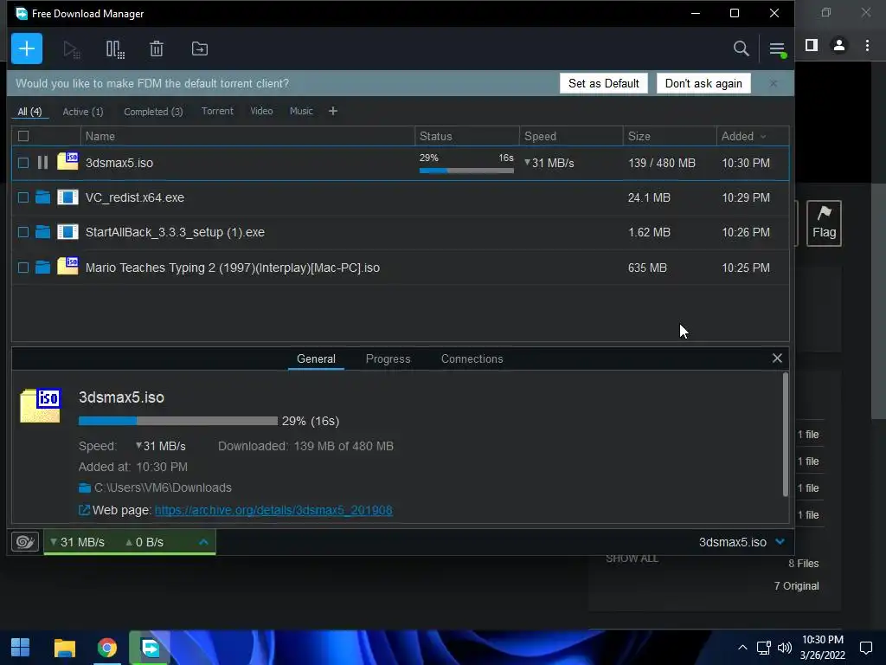Open the Progress details tab
Screen dimensions: 886x665
388,358
